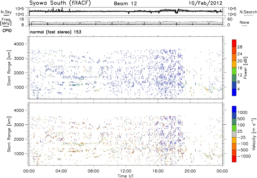Click the 'Power [dB]' colorbar title
This screenshot has height=178, width=257.
point(245,68)
